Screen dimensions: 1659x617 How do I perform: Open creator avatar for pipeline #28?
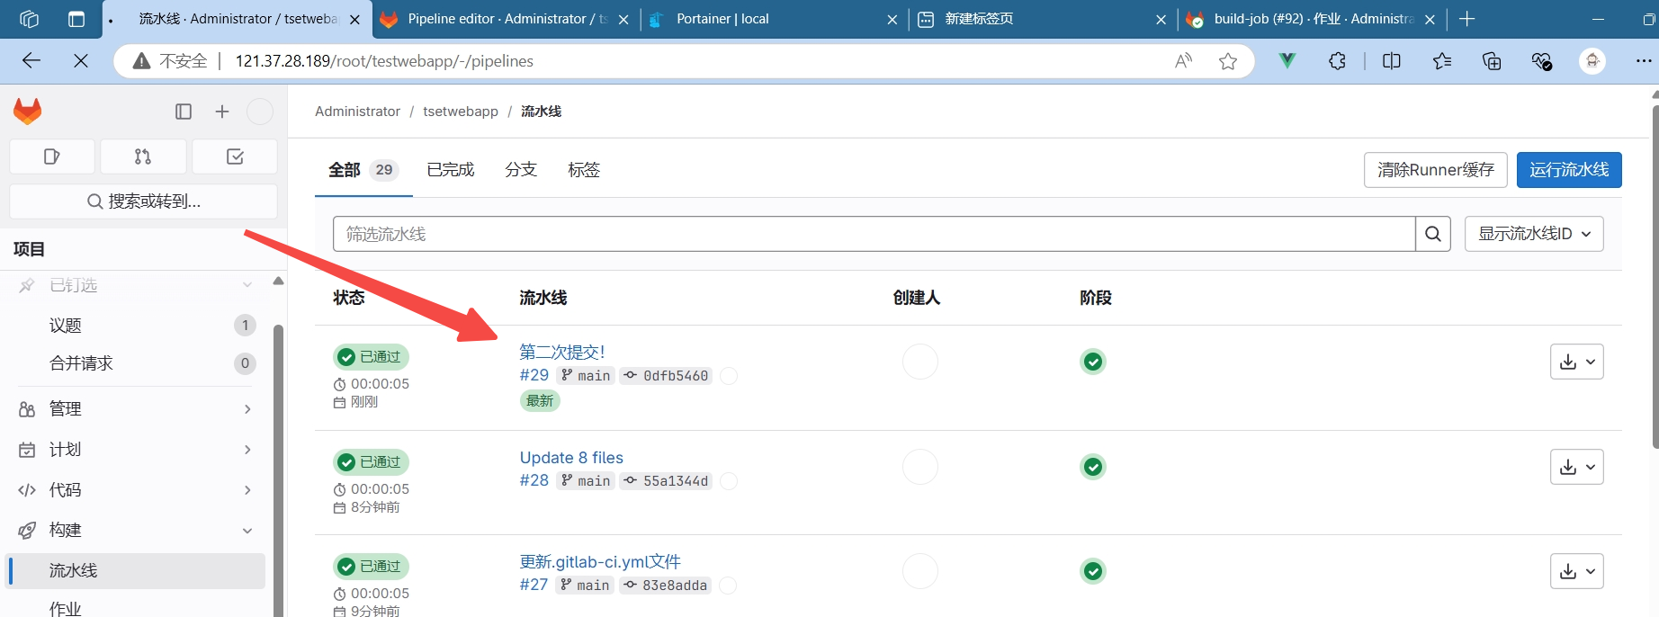click(x=920, y=467)
